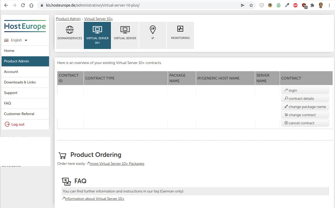Click the IP location pin icon
Screen dimensions: 335x208
click(x=153, y=30)
